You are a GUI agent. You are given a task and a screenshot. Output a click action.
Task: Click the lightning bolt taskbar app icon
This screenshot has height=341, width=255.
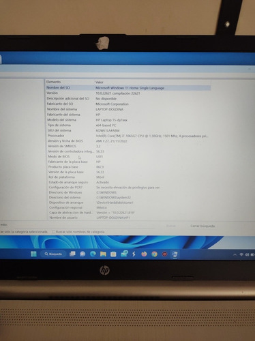tap(134, 254)
